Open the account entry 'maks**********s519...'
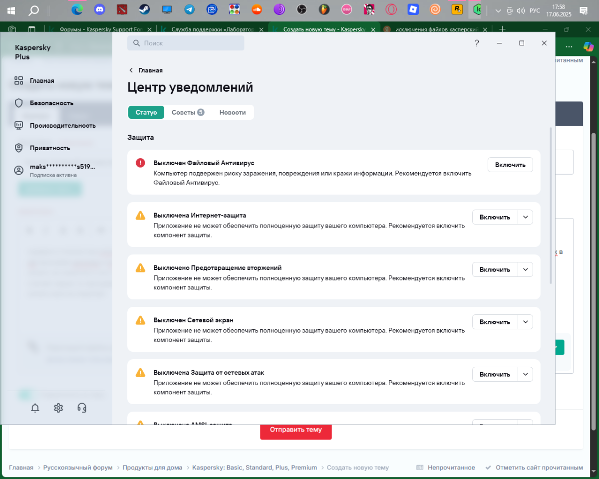This screenshot has width=599, height=479. 55,170
